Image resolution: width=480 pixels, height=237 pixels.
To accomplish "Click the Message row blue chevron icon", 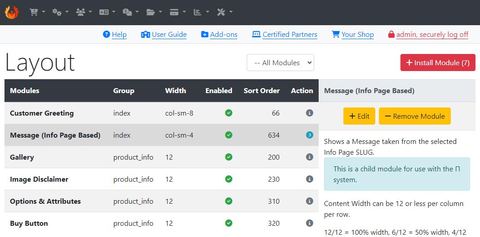I will coord(310,135).
